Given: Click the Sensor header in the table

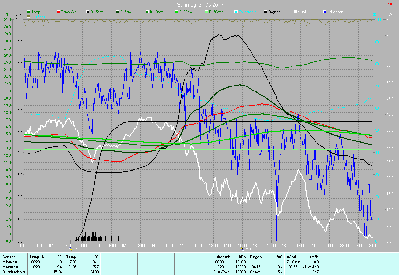Looking at the screenshot, I should point(8,257).
